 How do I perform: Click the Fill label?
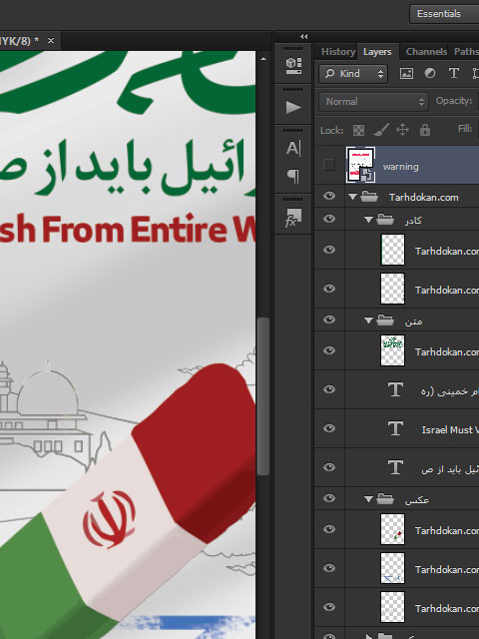(x=465, y=129)
